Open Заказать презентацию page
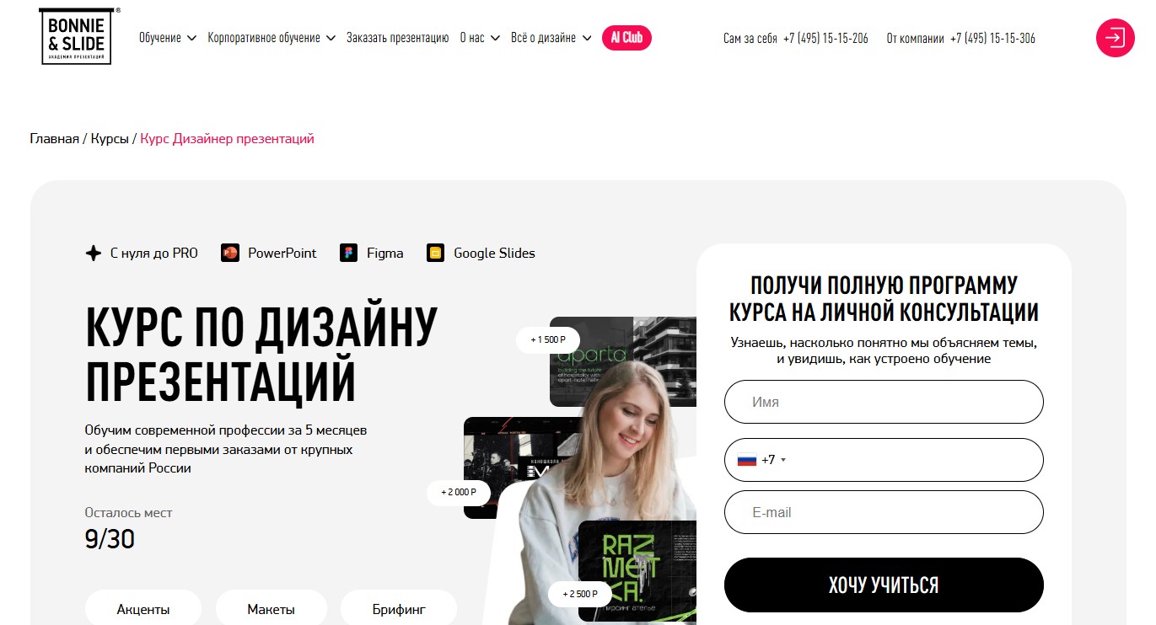 397,38
